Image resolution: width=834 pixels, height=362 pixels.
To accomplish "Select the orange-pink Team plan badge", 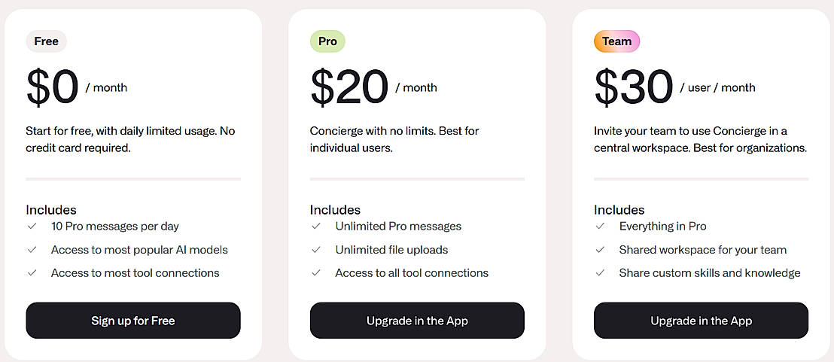I will click(616, 41).
